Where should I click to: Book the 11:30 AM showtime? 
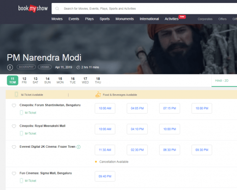click(105, 150)
